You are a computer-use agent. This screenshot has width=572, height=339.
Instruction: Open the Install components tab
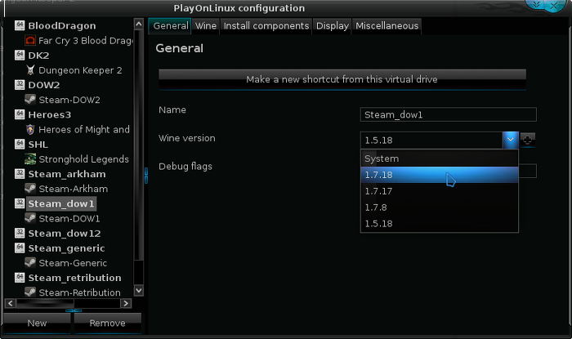pos(266,26)
